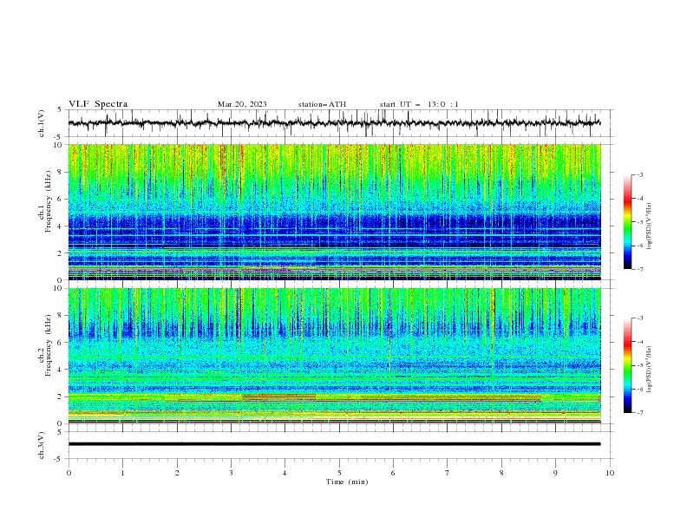This screenshot has height=531, width=687.
Task: Click time axis tick label "4"
Action: [285, 473]
